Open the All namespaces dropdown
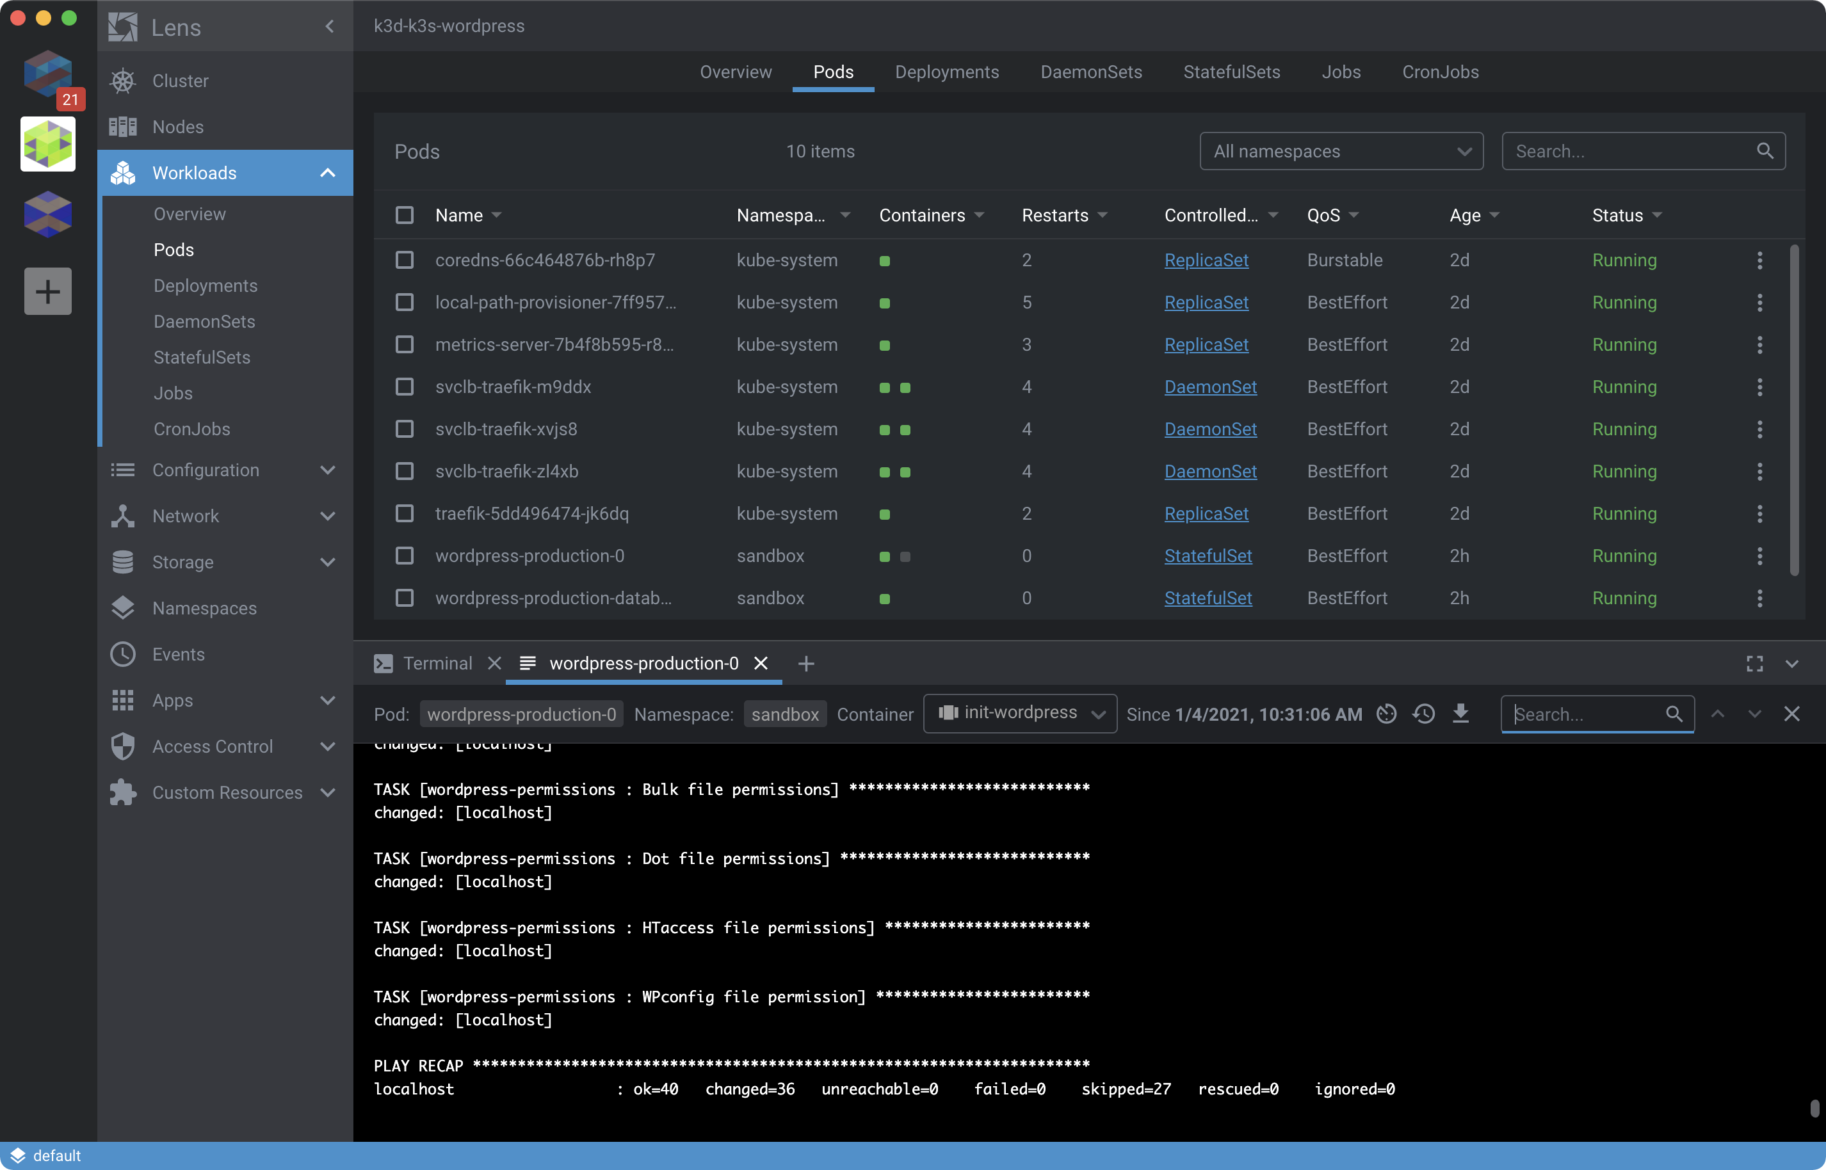1826x1170 pixels. (1341, 151)
